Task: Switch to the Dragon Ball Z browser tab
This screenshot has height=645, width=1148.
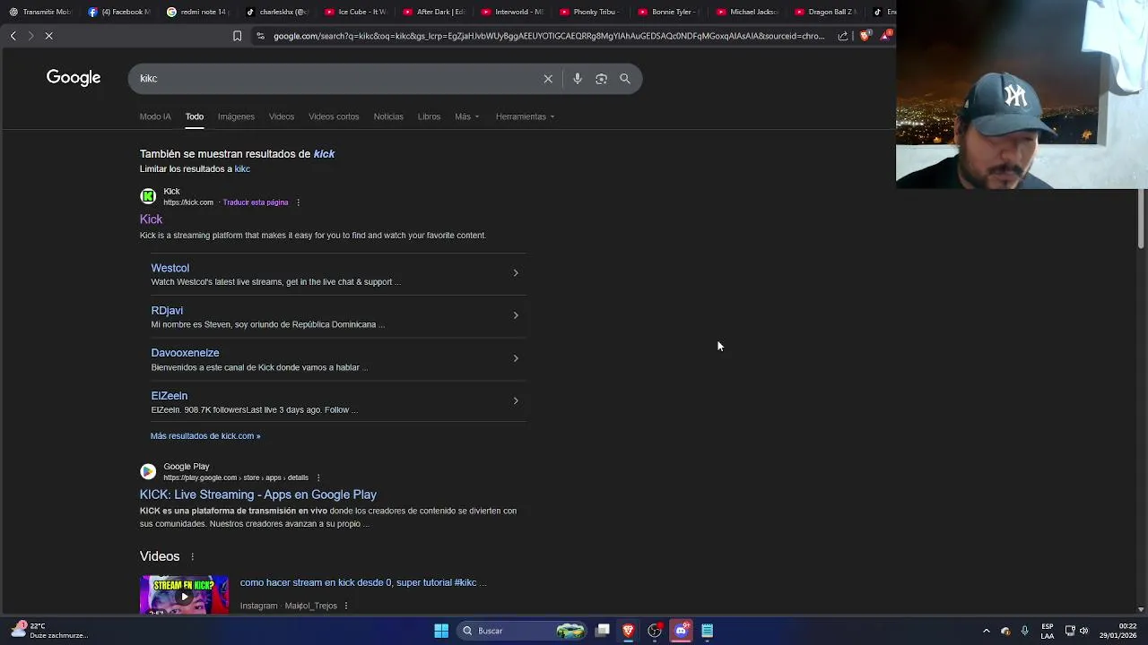Action: (x=827, y=12)
